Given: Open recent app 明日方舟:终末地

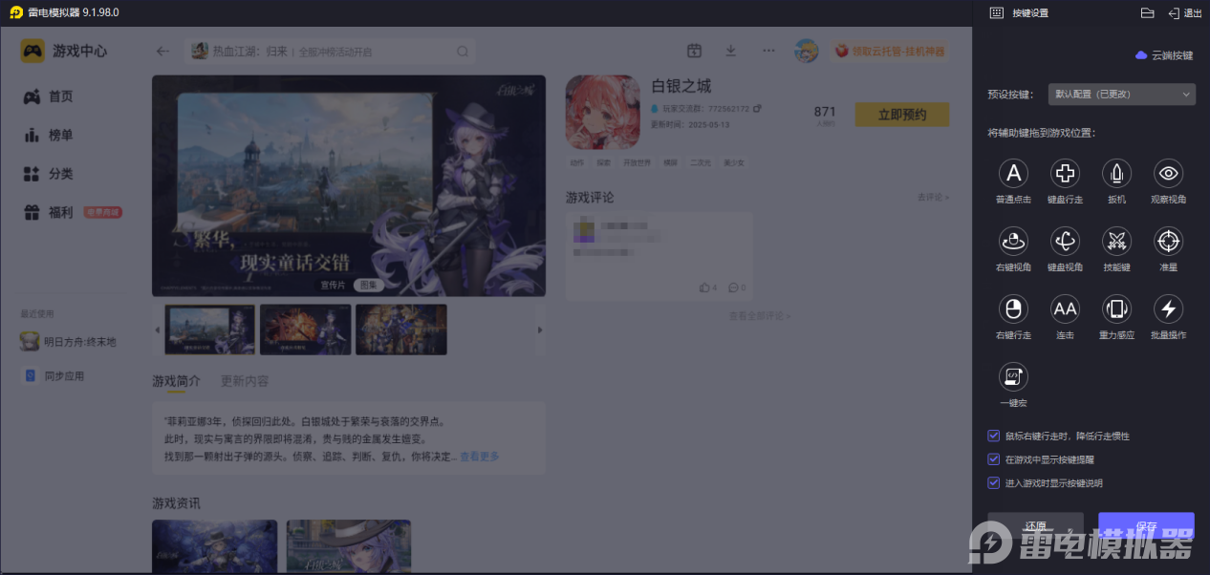Looking at the screenshot, I should tap(69, 342).
